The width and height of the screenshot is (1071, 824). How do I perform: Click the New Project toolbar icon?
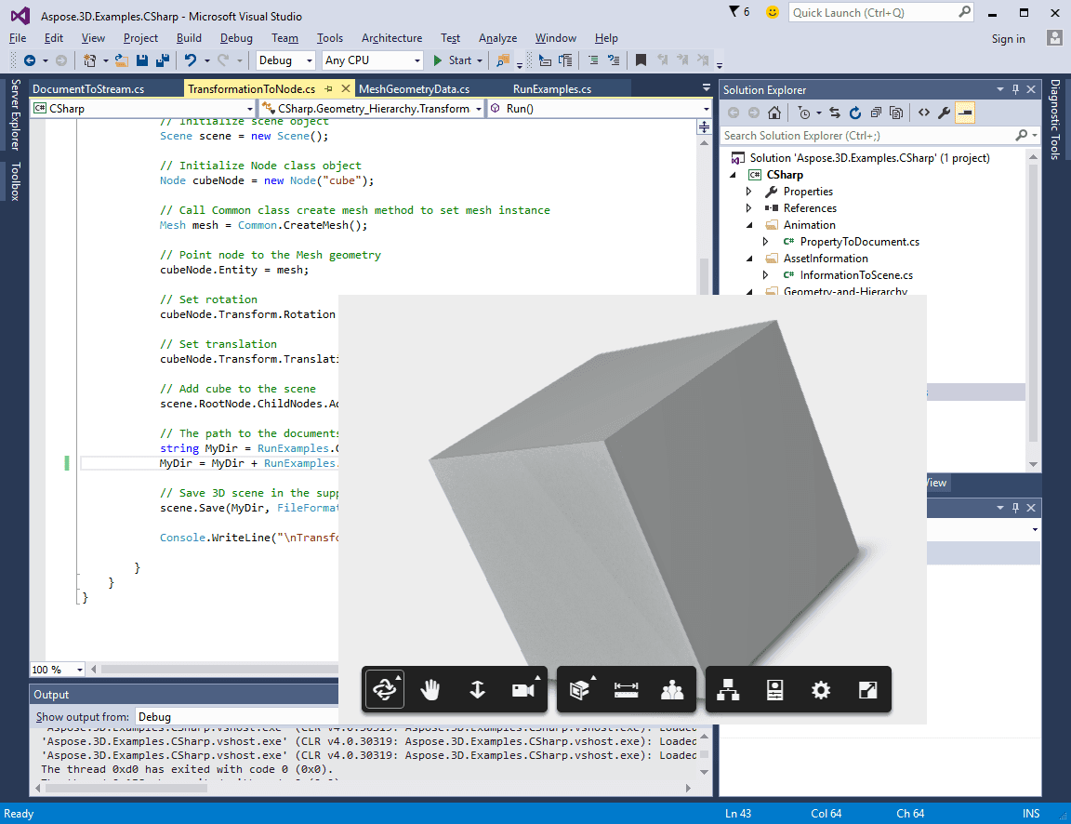pos(89,60)
